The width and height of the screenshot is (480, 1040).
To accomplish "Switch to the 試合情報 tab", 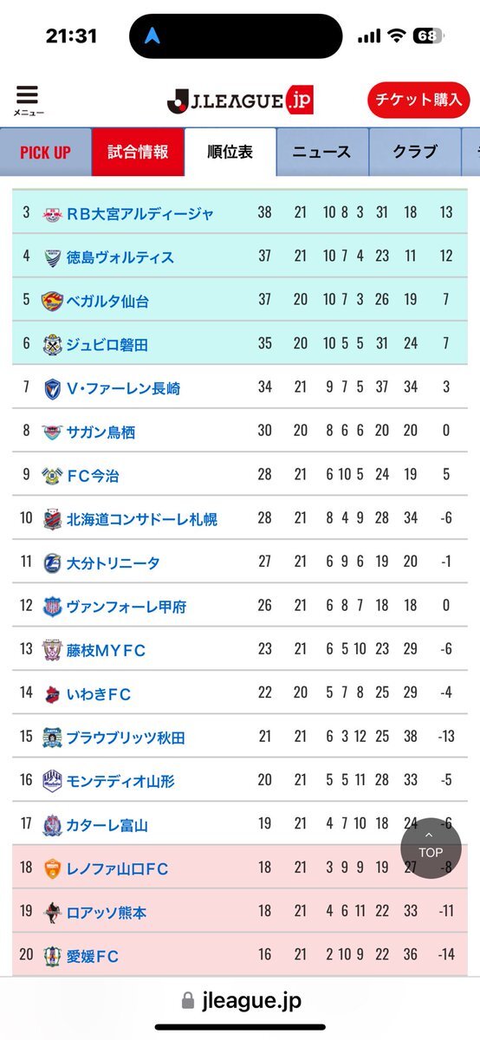I will (x=138, y=153).
